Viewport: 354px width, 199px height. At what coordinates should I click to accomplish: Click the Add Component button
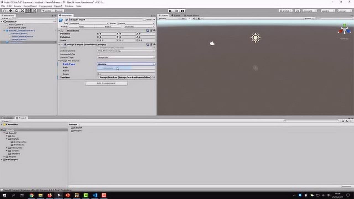[106, 83]
